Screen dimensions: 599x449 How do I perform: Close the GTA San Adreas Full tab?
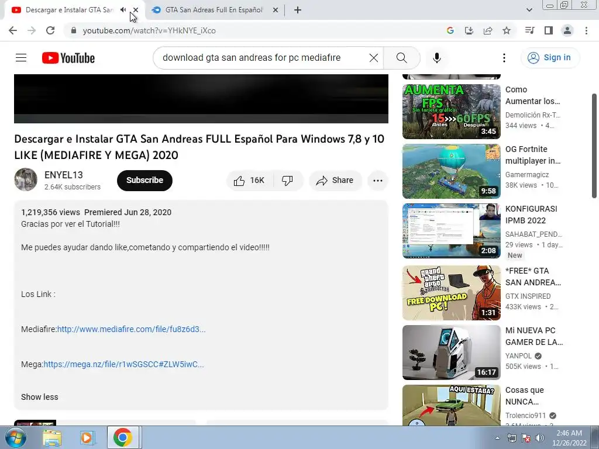click(276, 10)
